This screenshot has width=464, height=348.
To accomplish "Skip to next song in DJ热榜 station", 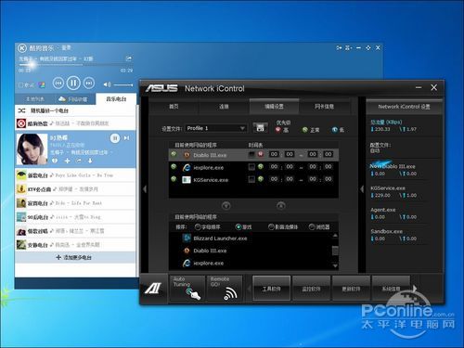I will (126, 138).
